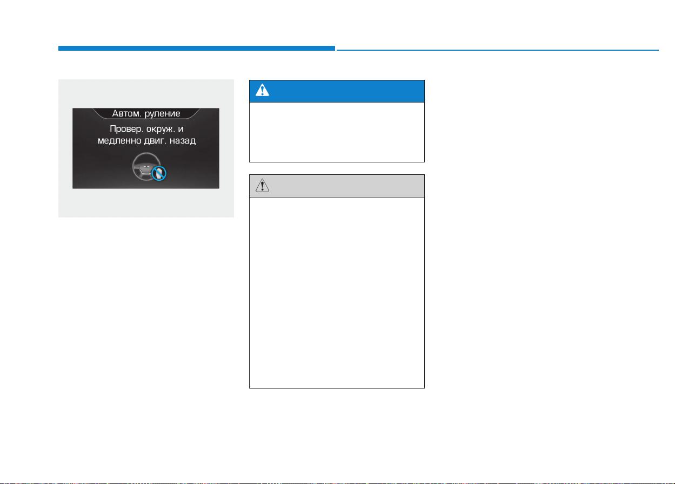Click the caution triangle icon in gray header
This screenshot has width=675, height=484.
click(262, 186)
